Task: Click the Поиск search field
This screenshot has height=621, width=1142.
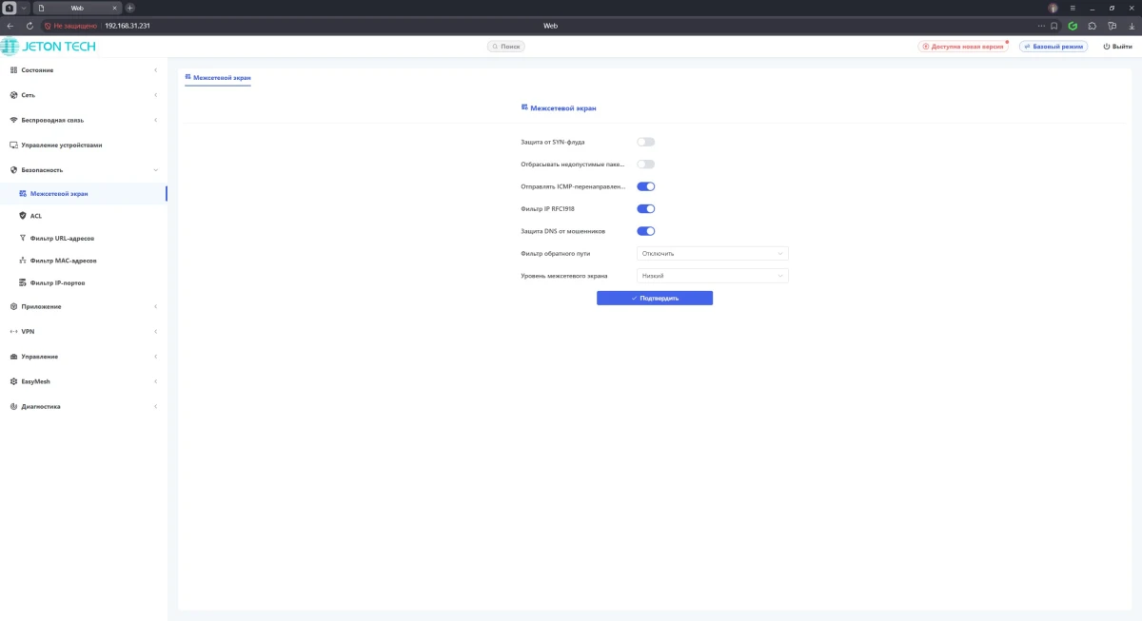Action: (506, 47)
